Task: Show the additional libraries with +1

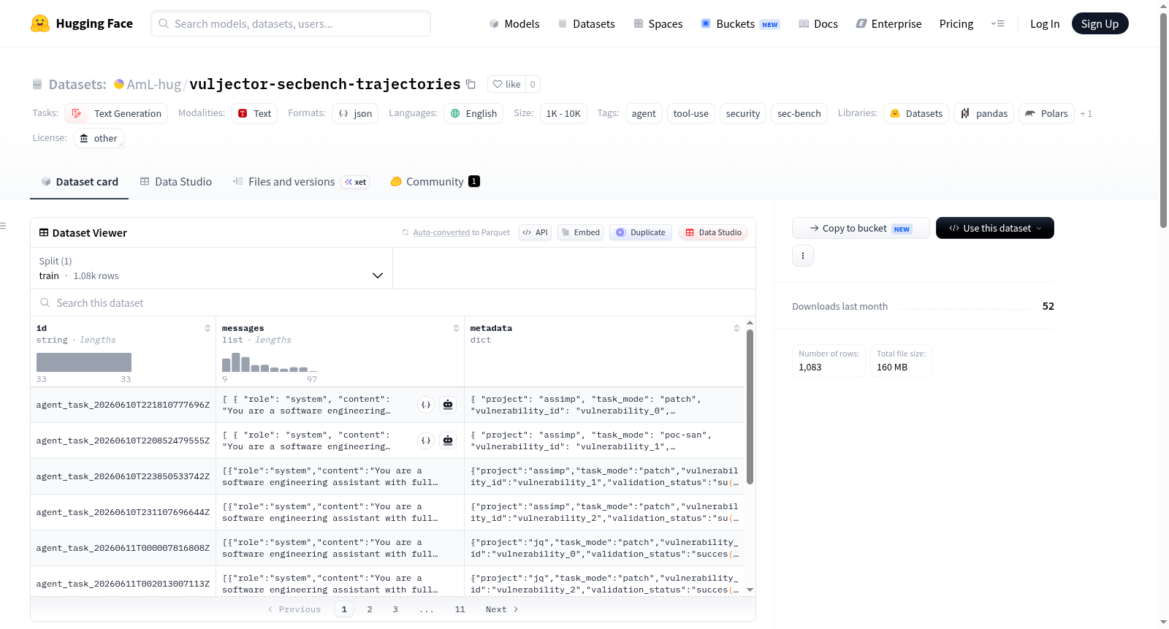Action: click(x=1086, y=113)
